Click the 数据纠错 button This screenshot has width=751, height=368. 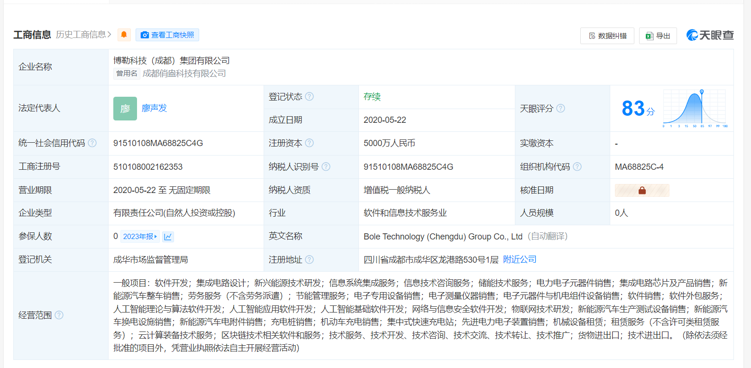click(x=607, y=36)
